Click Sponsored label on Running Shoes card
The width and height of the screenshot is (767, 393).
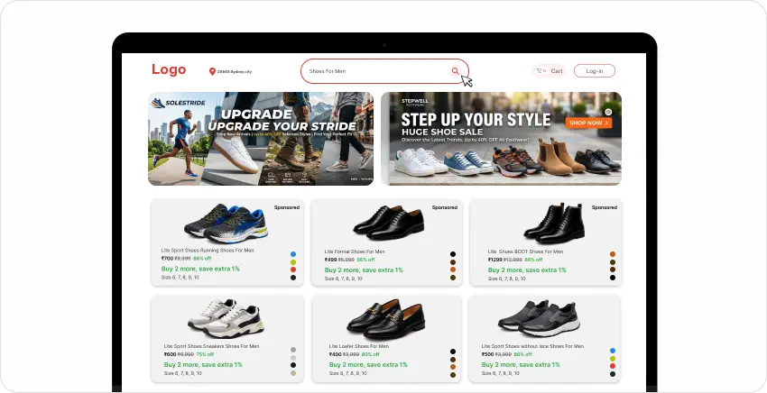[x=287, y=207]
